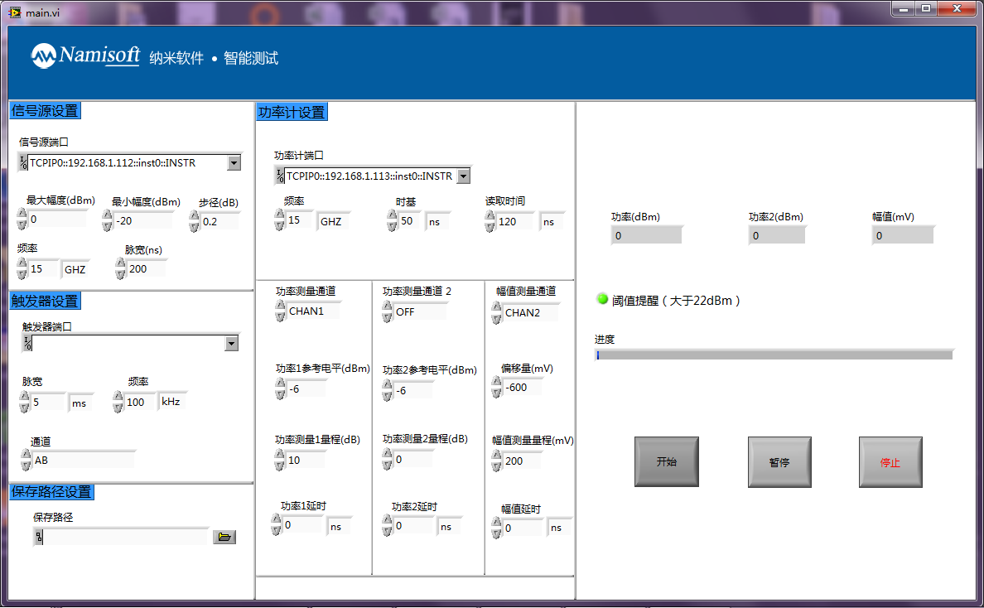Screen dimensions: 984x608
Task: Click the 阈值提醒 green LED indicator
Action: click(601, 299)
